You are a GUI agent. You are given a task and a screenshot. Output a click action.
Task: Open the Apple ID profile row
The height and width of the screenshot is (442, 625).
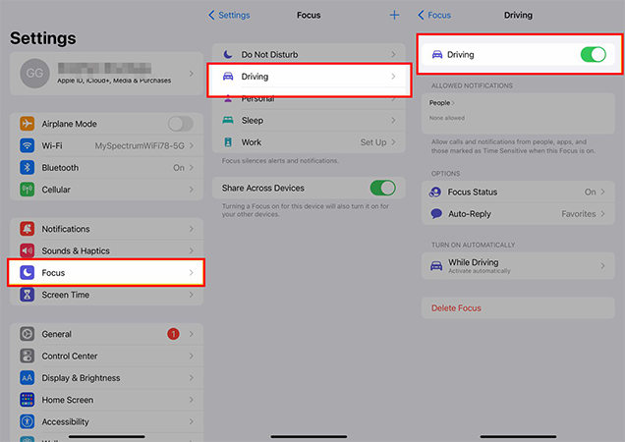106,75
